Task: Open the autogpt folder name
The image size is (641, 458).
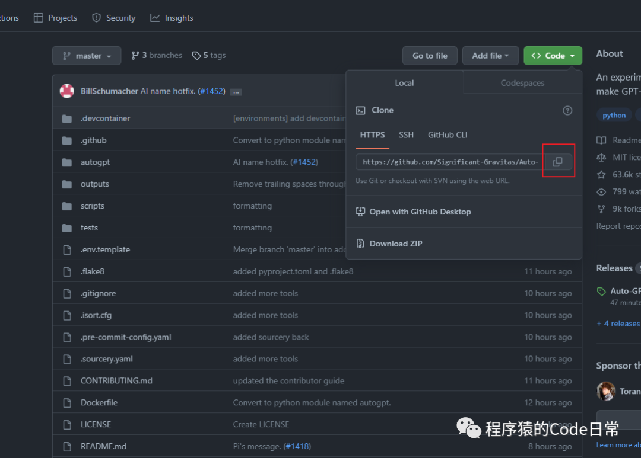Action: pos(95,162)
